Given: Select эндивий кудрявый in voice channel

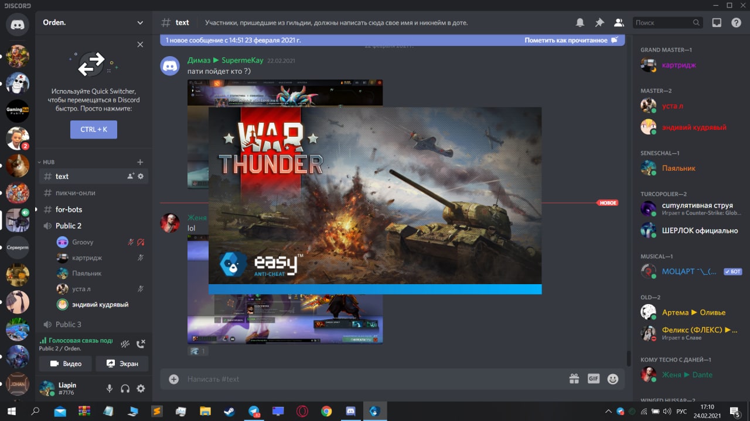Looking at the screenshot, I should [x=101, y=304].
